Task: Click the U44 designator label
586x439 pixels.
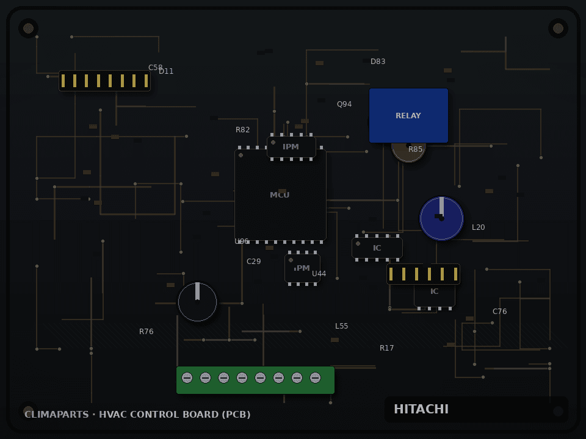Action: click(x=319, y=274)
